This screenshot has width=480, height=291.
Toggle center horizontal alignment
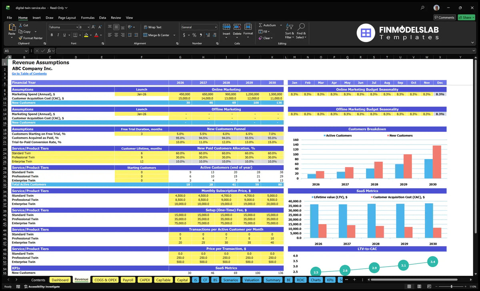[116, 35]
